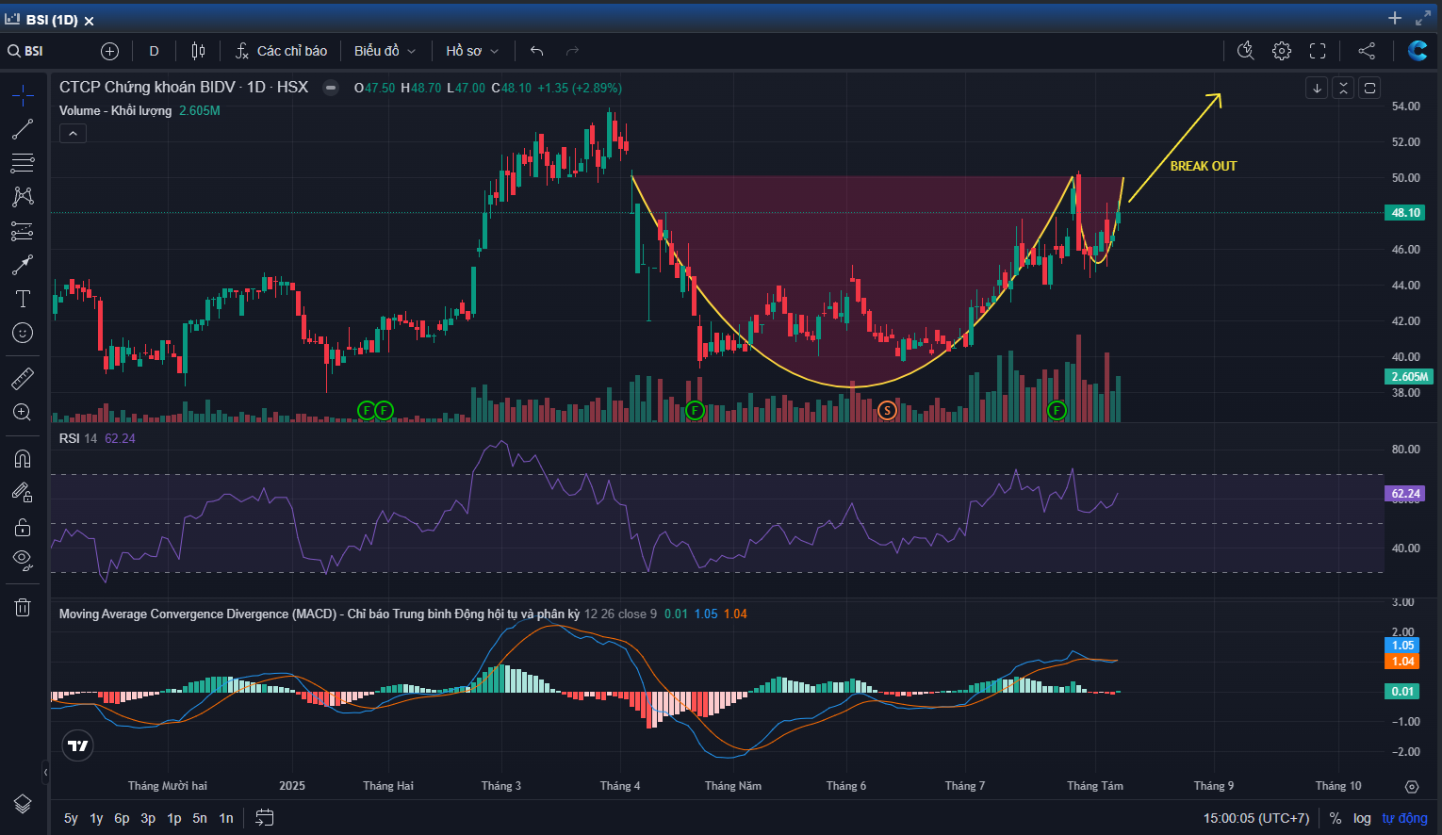Select the 1p time range
1442x835 pixels.
tap(174, 818)
